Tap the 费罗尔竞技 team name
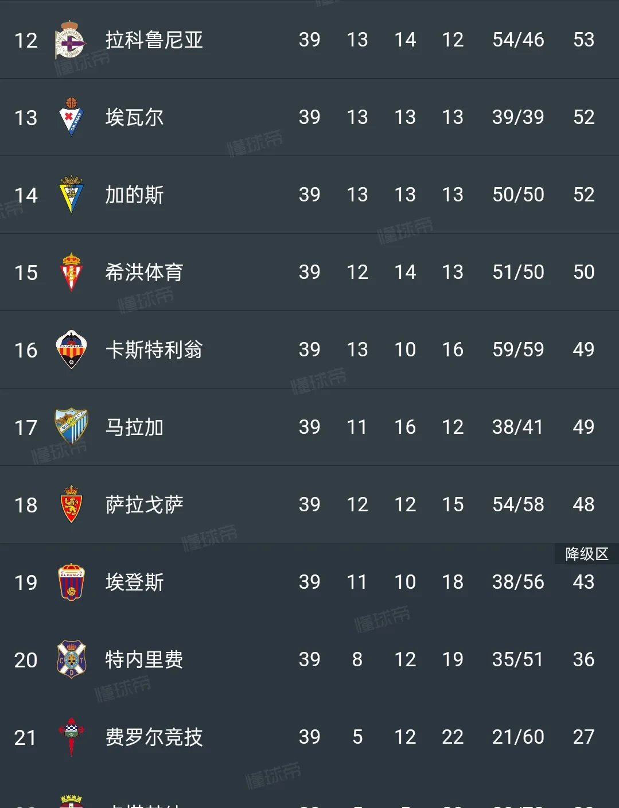The height and width of the screenshot is (808, 619). click(x=154, y=737)
